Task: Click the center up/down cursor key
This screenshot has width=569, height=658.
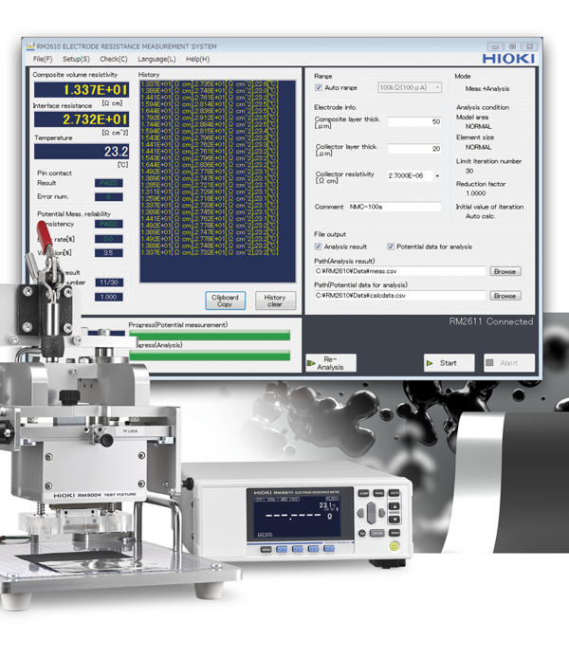Action: 372,513
